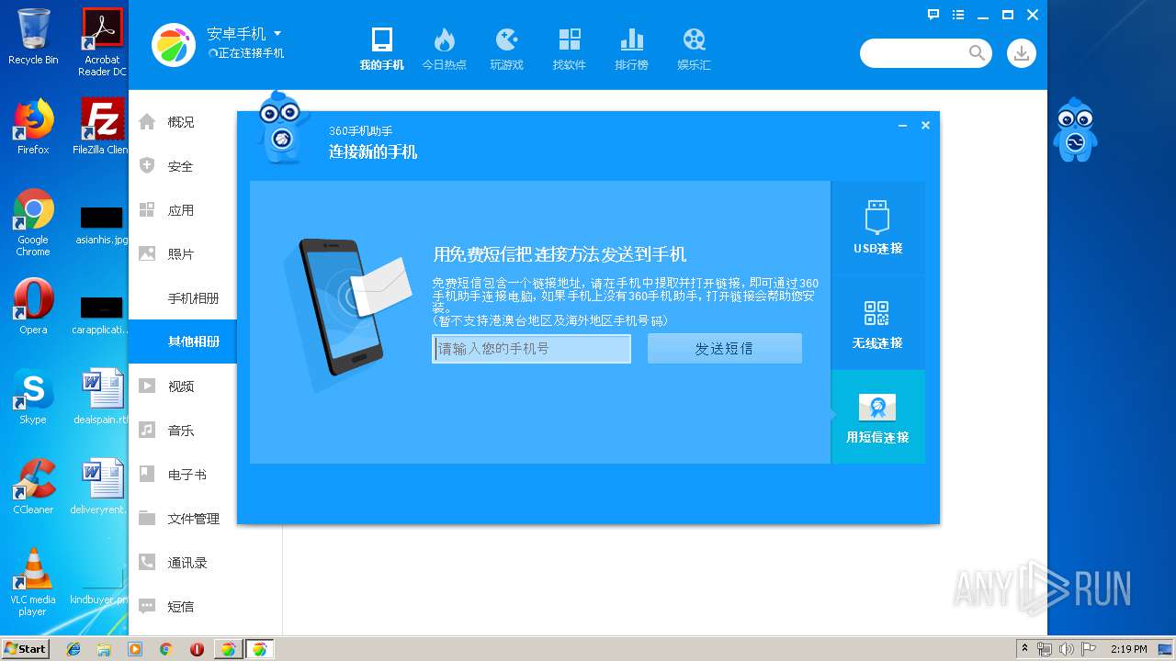
Task: Minimize the 连接新的手机 dialog
Action: (902, 126)
